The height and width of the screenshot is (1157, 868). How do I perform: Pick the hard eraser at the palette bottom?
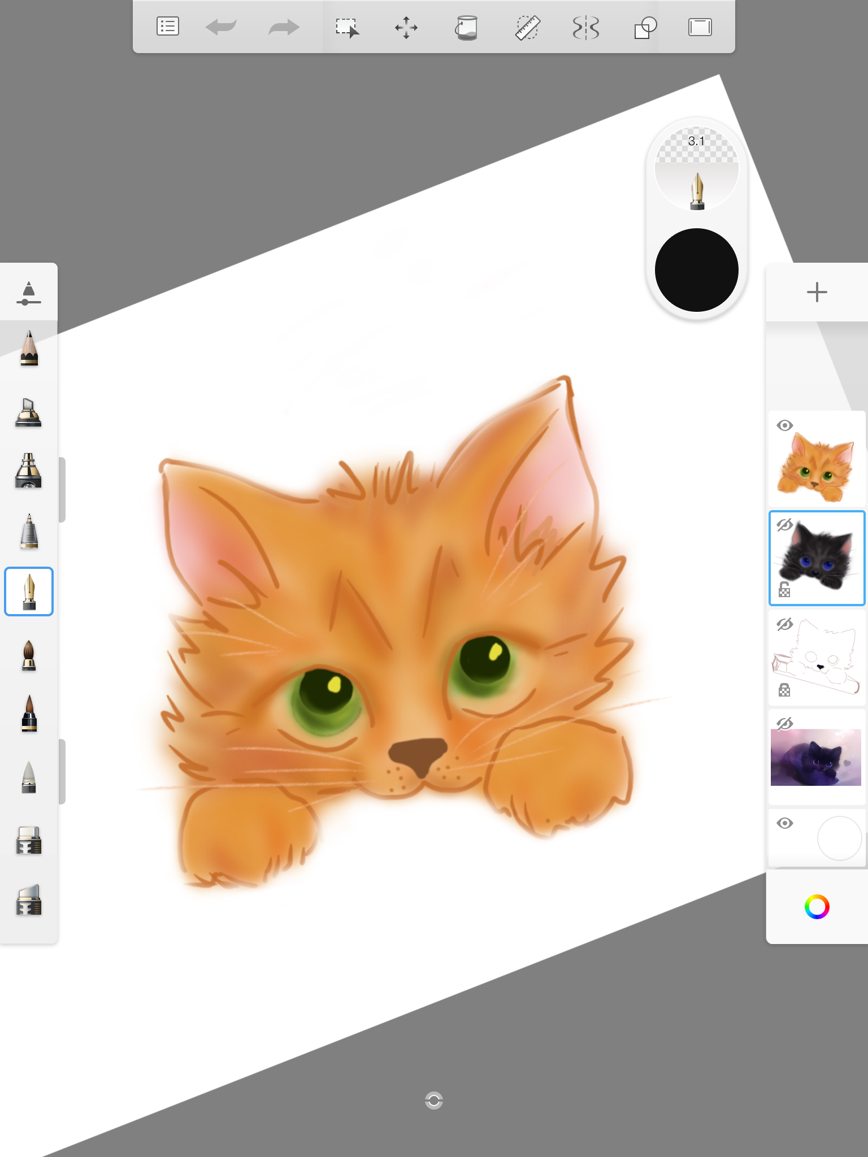tap(29, 900)
